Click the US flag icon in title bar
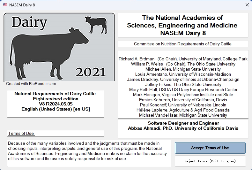252x170 pixels. (x=5, y=5)
